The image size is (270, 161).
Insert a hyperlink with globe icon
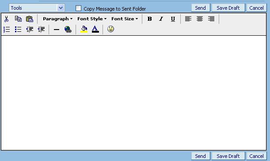coord(68,30)
